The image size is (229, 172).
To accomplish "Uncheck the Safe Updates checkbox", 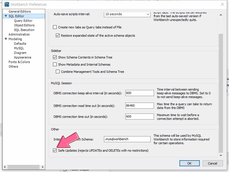I will tap(55, 150).
